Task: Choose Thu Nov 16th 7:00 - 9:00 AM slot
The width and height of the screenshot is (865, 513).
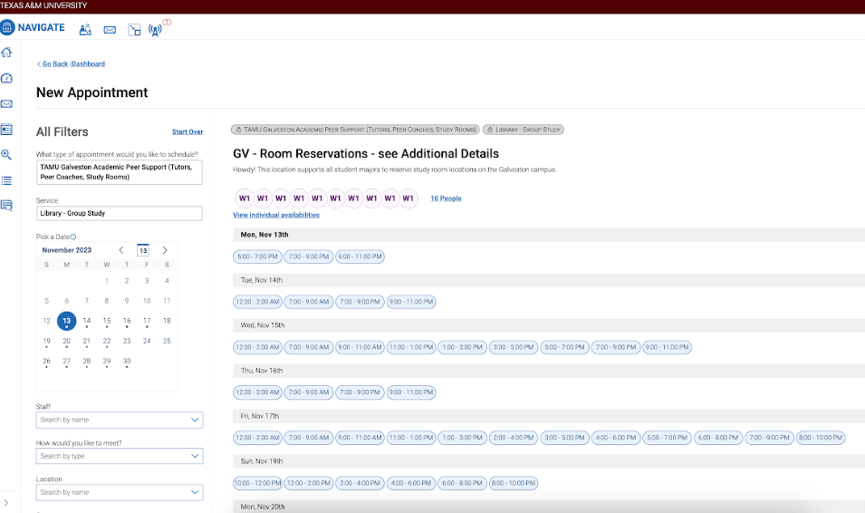Action: [309, 392]
